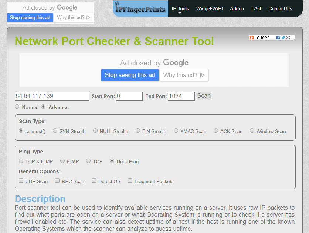Share the page via email
The width and height of the screenshot is (309, 233).
point(288,38)
